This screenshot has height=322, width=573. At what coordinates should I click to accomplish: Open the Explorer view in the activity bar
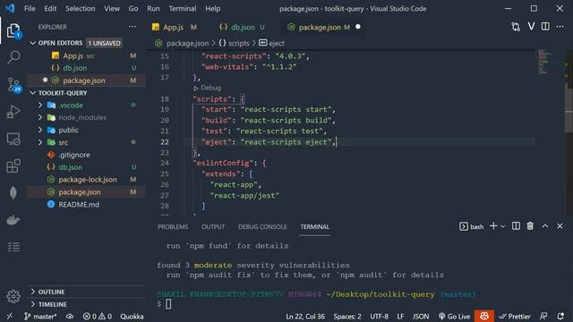click(13, 30)
